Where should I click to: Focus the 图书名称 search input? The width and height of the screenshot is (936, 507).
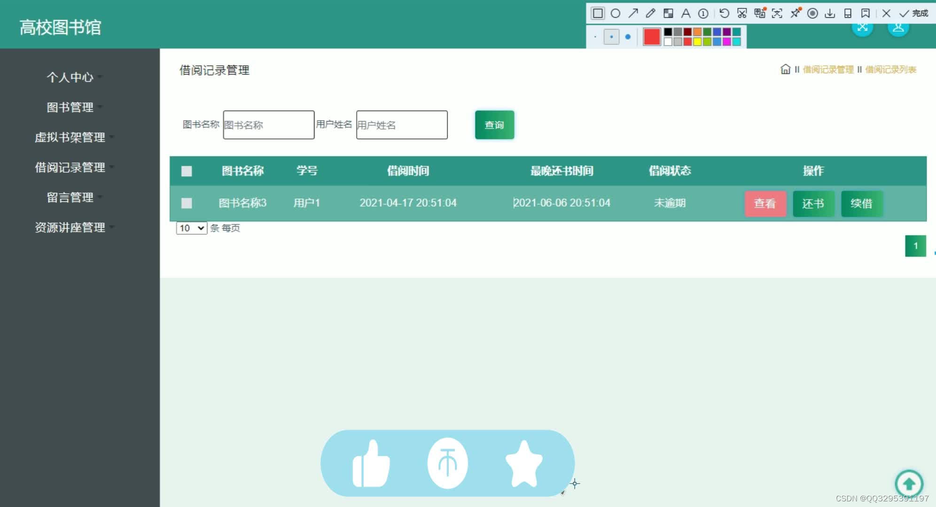pos(269,125)
